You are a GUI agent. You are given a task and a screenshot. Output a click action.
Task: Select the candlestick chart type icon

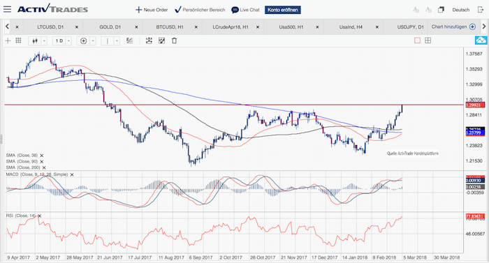pos(35,41)
